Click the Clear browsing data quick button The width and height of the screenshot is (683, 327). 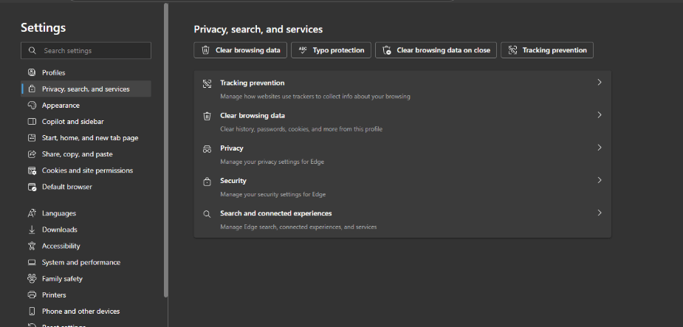pos(241,50)
